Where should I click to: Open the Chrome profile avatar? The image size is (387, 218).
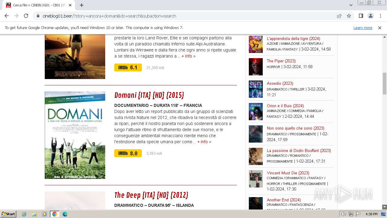tap(370, 16)
